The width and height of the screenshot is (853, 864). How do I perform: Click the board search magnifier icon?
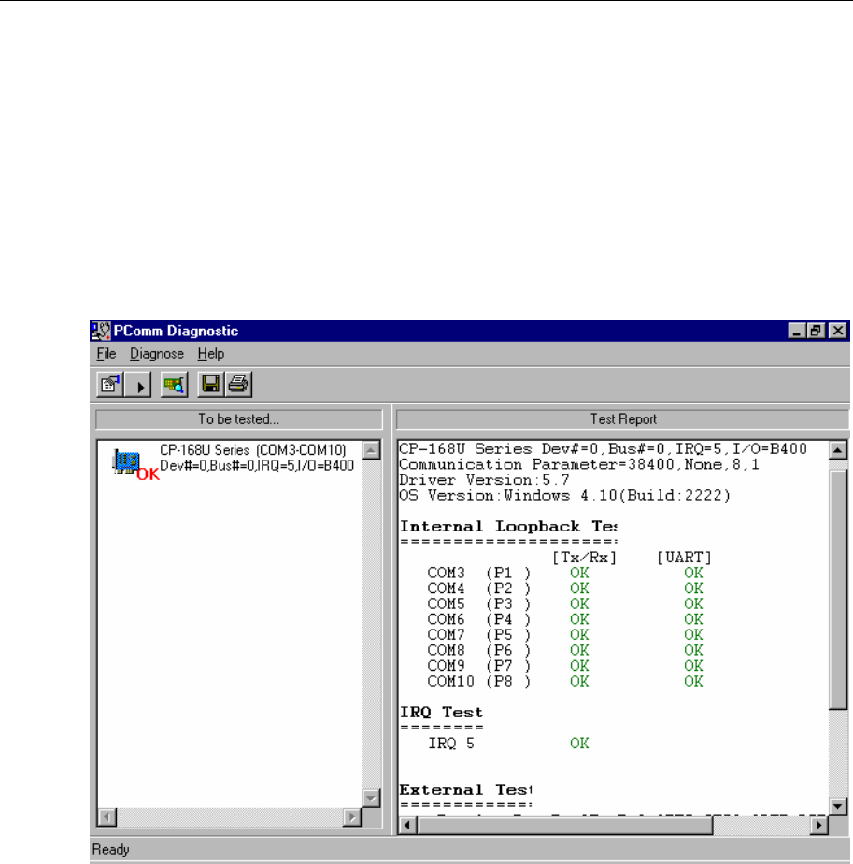[174, 384]
